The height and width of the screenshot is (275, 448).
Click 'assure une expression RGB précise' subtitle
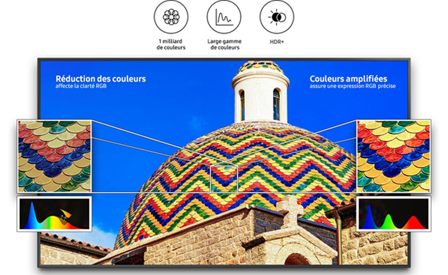tap(352, 86)
